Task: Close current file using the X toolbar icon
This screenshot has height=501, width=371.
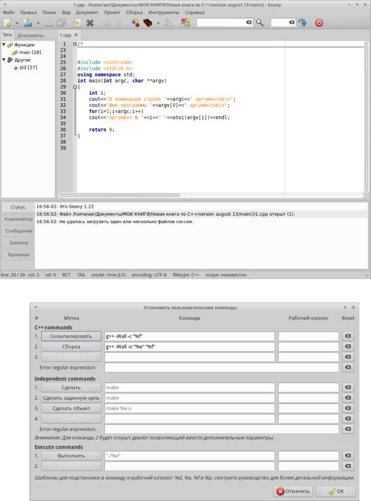Action: click(x=90, y=23)
